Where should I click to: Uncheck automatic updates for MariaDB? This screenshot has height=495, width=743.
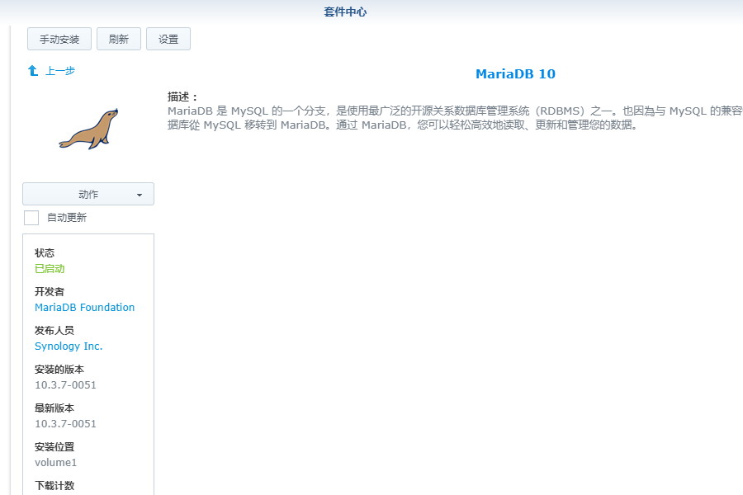click(31, 217)
